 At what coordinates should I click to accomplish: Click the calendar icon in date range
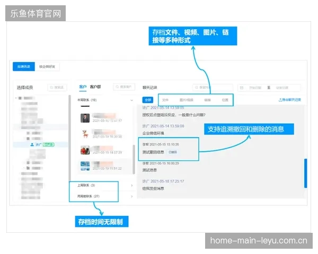242,88
